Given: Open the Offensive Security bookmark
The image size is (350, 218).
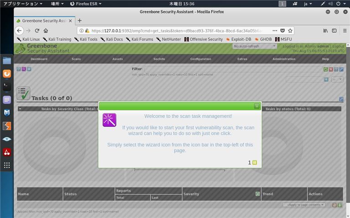Looking at the screenshot, I should pos(204,39).
